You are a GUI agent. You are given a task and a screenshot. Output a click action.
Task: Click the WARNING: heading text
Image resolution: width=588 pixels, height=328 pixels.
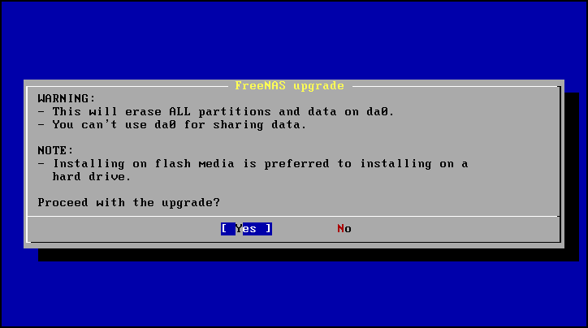pos(67,98)
